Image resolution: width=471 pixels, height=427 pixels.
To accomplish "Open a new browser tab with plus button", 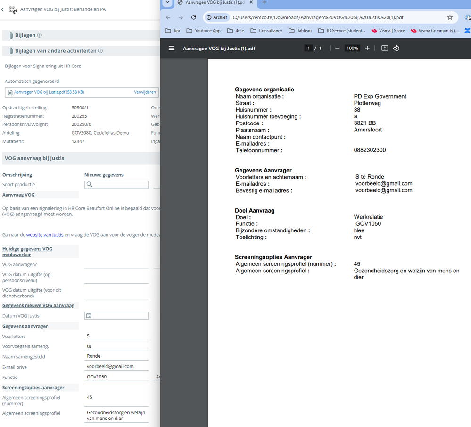I will coord(264,2).
